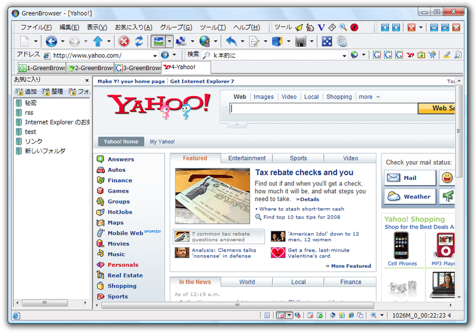Switch to the 3-GreenBrowser tab
476x332 pixels.
(138, 68)
